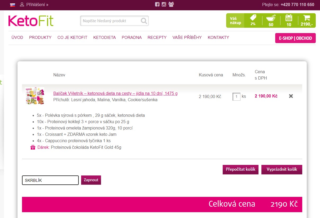The image size is (320, 218).
Task: Click the Množs. column header
Action: [239, 75]
